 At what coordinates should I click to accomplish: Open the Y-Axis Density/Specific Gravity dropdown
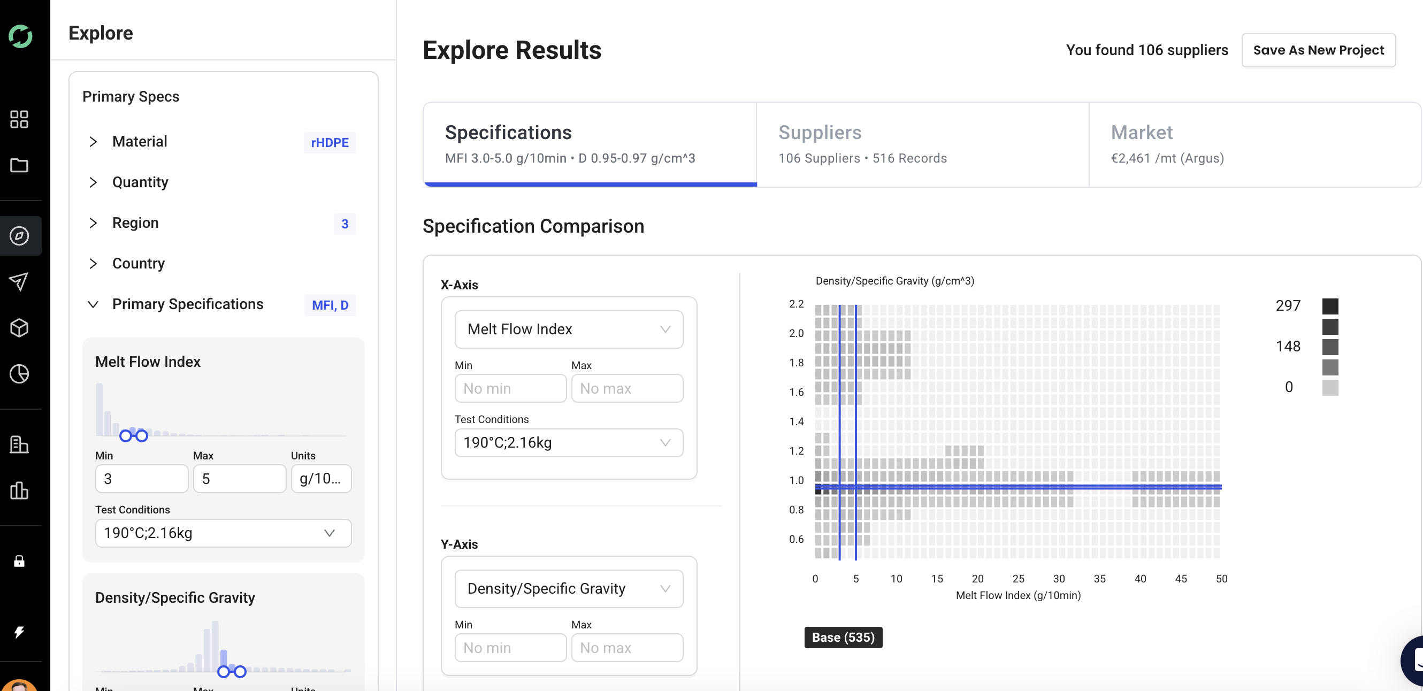(569, 589)
